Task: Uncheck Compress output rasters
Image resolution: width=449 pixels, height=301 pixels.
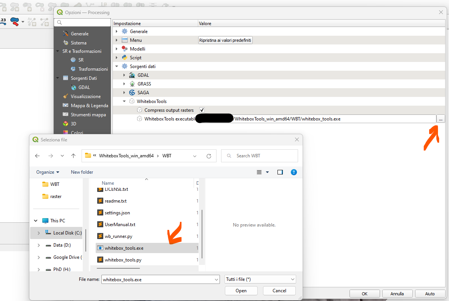Action: click(x=202, y=109)
